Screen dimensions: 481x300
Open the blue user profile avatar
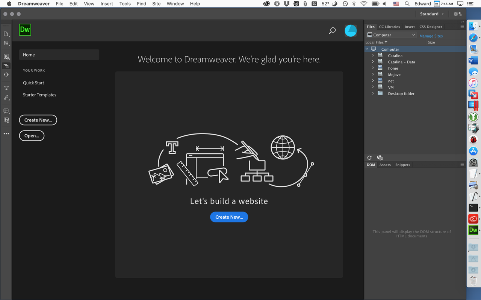click(x=351, y=31)
